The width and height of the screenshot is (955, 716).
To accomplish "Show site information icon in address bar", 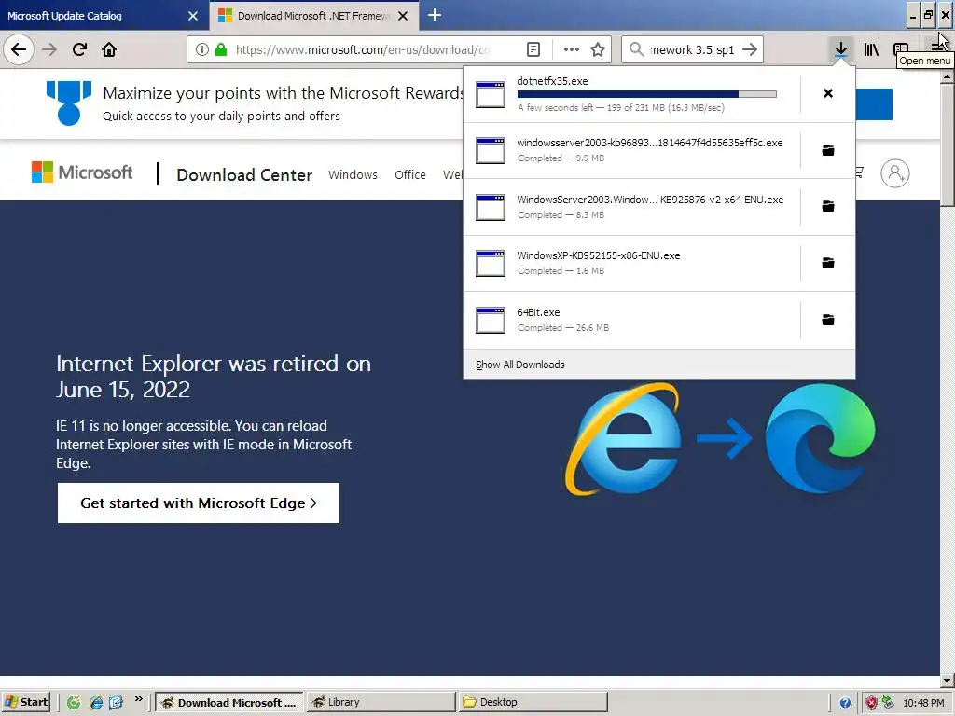I will pyautogui.click(x=202, y=49).
